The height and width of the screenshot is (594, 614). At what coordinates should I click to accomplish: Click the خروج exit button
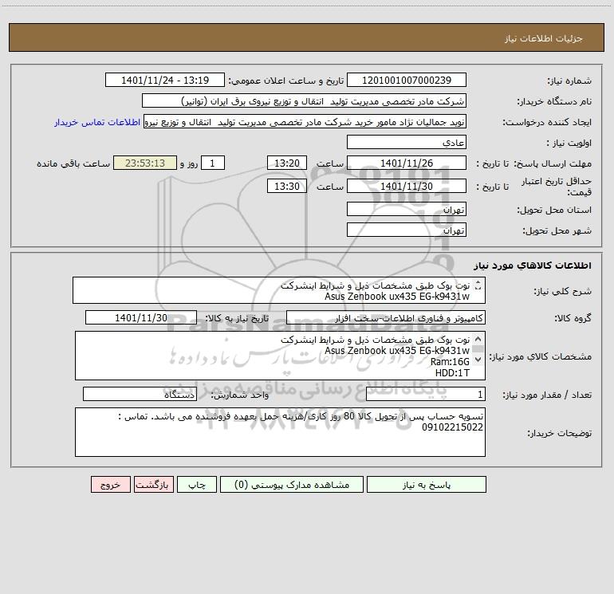coord(110,484)
